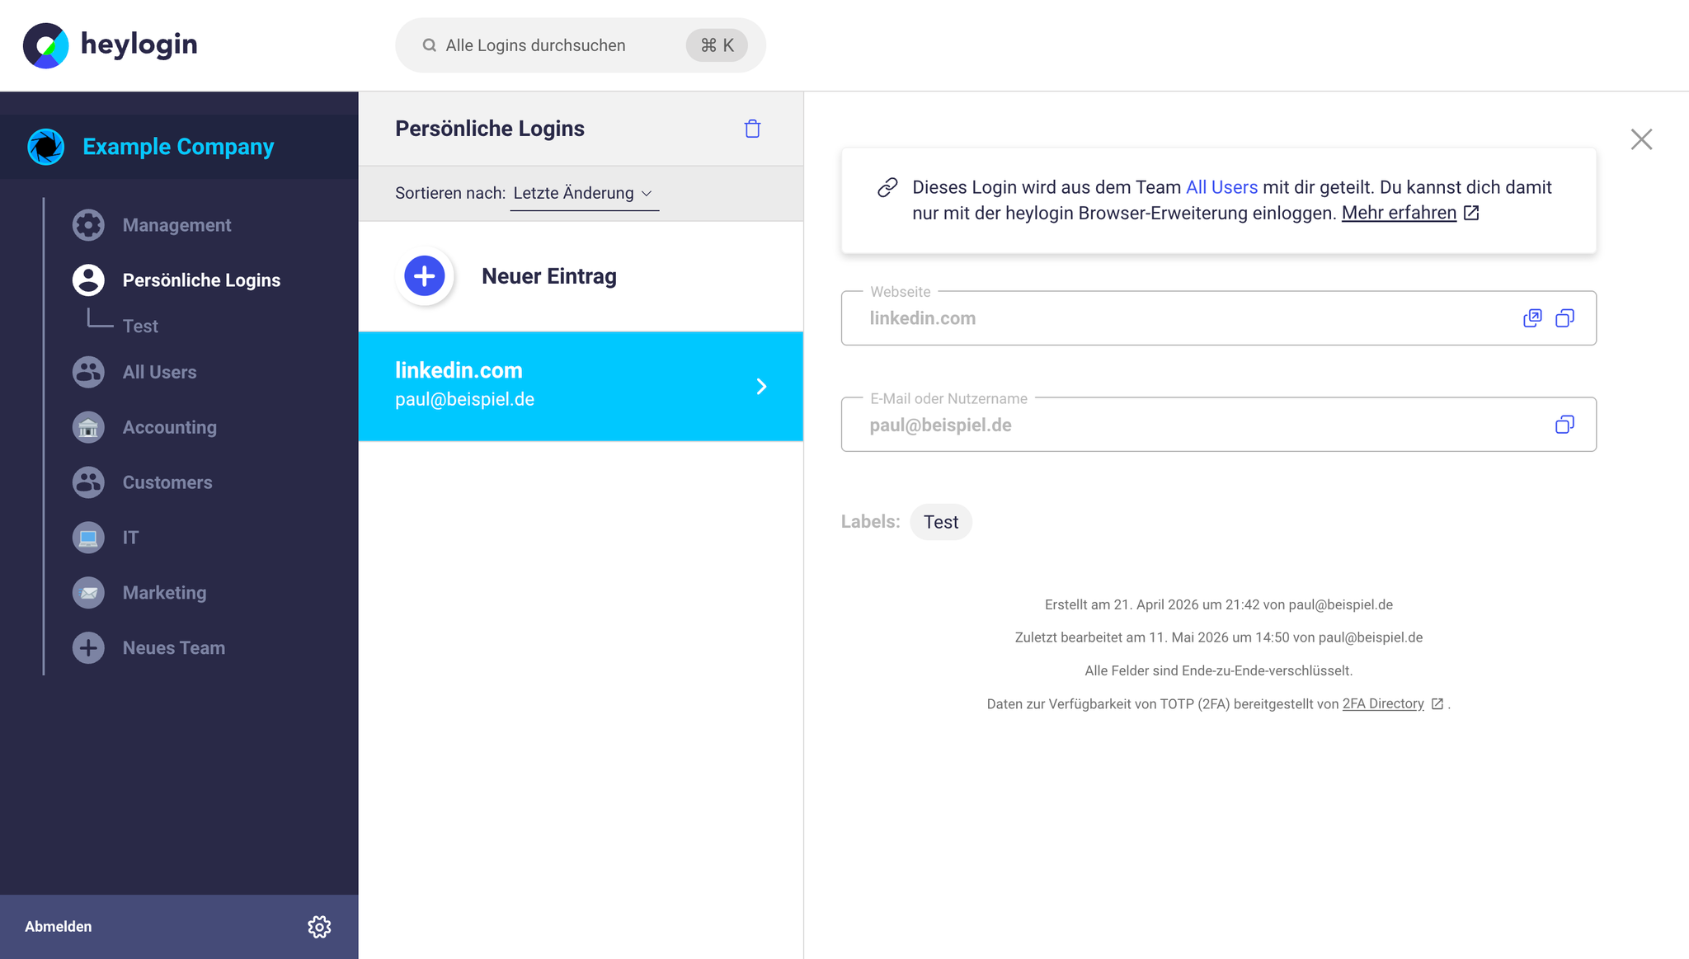
Task: Click the blue plus icon for new entry
Action: (x=425, y=276)
